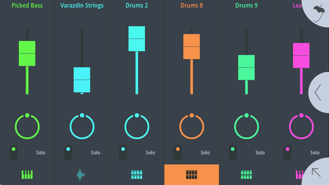Screen dimensions: 329x185
Task: Click the Varazdin Strings volume fader handle
Action: tap(82, 80)
